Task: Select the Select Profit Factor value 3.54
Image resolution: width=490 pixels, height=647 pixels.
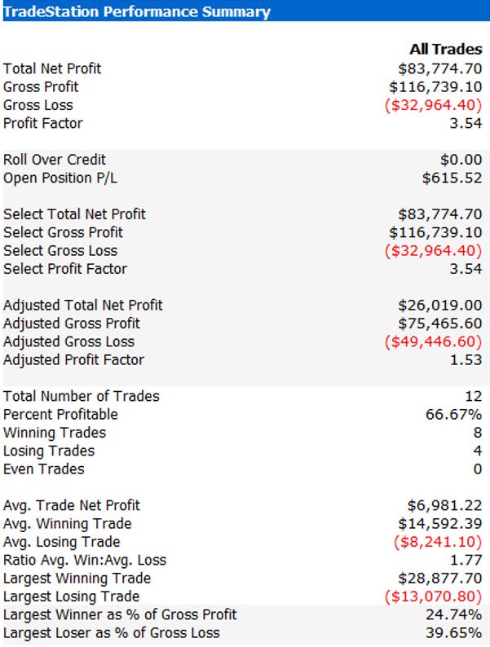Action: [x=466, y=269]
